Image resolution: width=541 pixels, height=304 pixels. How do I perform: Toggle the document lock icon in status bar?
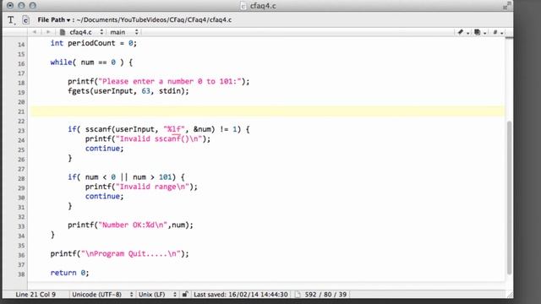(185, 294)
